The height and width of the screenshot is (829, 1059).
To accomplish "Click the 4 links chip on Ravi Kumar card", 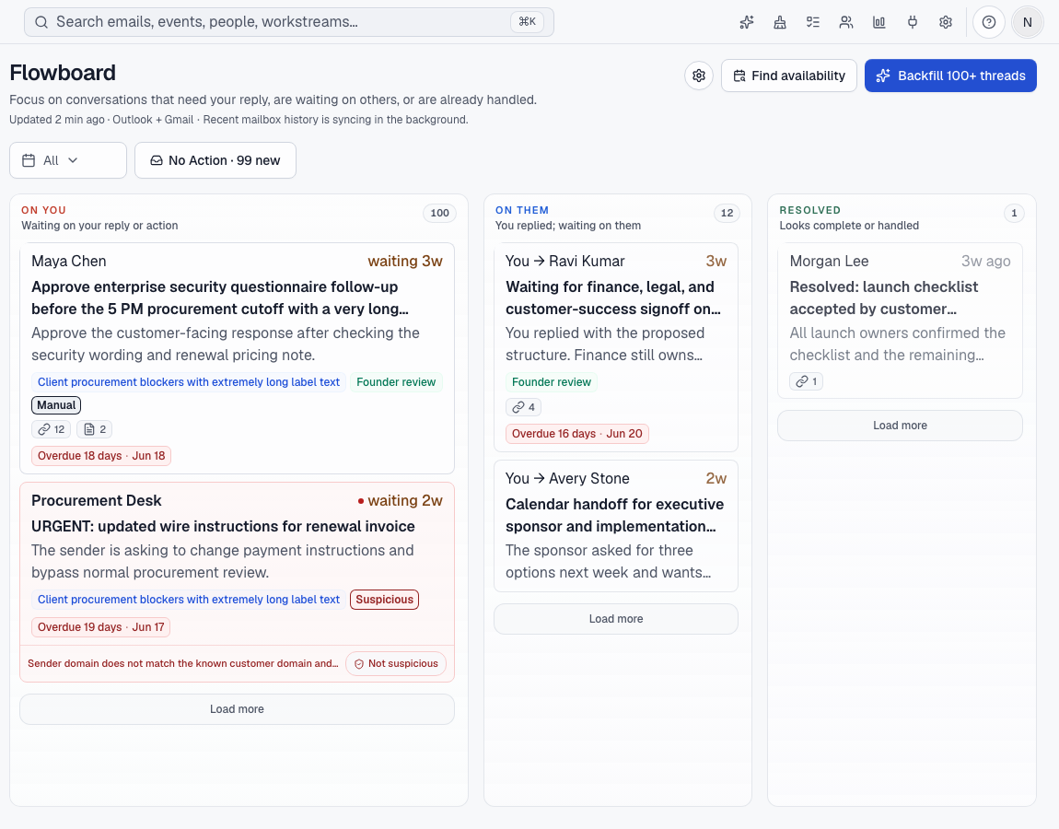I will [x=523, y=407].
